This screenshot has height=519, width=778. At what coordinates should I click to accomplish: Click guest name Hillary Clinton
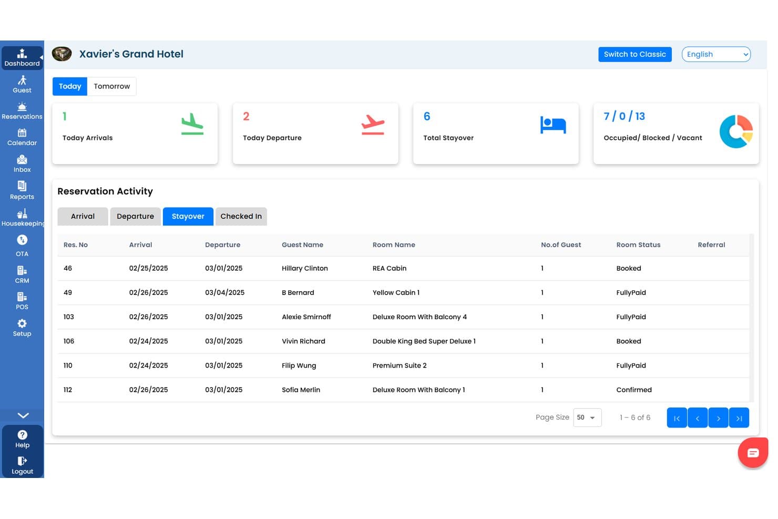tap(305, 268)
